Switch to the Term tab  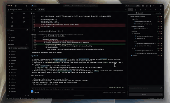(x=41, y=10)
